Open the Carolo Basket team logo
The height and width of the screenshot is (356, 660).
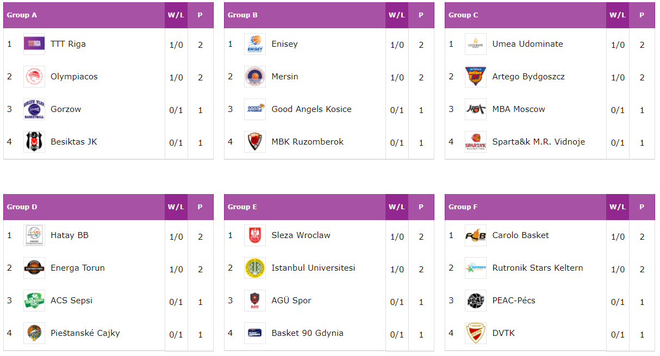476,235
